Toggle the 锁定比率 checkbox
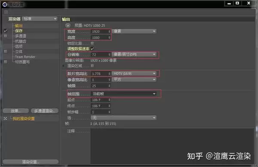The width and height of the screenshot is (258, 167). pyautogui.click(x=92, y=43)
